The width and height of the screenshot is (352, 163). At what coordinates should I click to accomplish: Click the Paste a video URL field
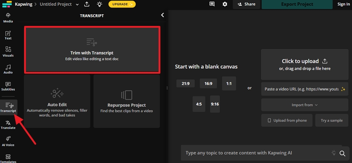coord(305,89)
